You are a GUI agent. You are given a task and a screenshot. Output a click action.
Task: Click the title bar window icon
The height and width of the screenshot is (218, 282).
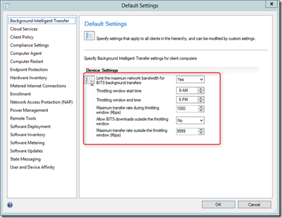point(6,6)
